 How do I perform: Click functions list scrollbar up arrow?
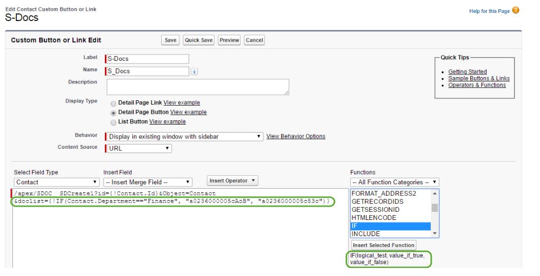435,194
